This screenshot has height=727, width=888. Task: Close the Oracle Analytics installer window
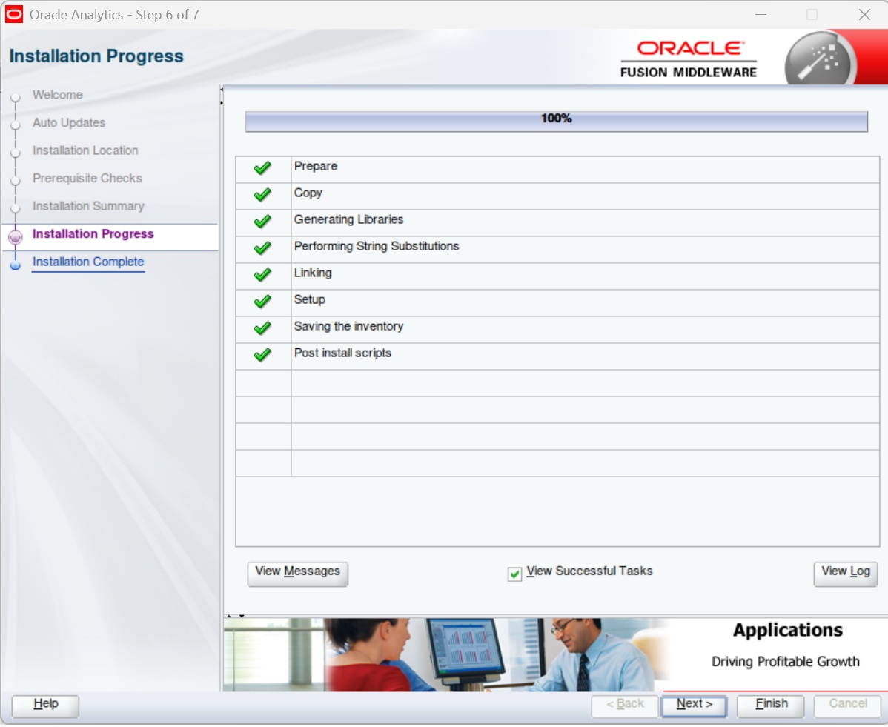[864, 15]
